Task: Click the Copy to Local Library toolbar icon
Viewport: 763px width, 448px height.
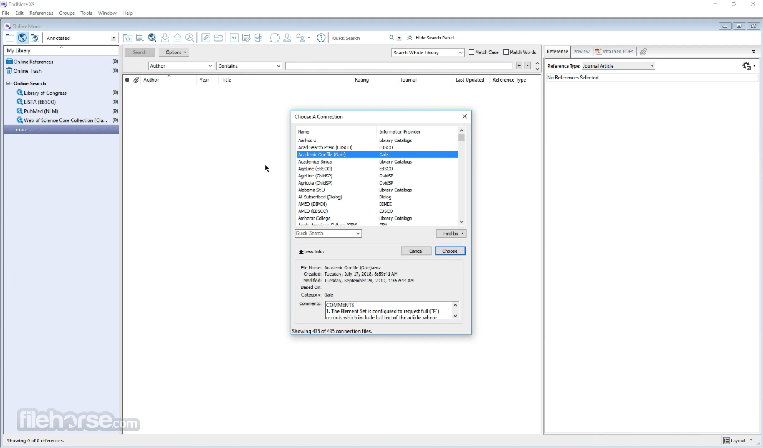Action: [x=128, y=38]
